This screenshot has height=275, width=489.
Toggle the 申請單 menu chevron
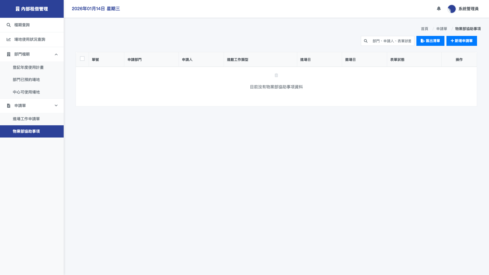point(56,106)
